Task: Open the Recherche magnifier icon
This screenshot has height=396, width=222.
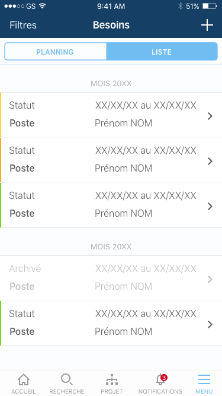Action: [x=67, y=379]
